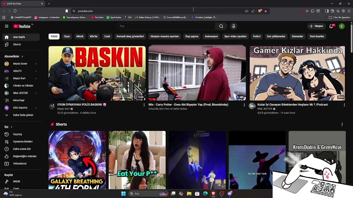
Task: Select the Müzik filter chip
Action: pos(80,36)
